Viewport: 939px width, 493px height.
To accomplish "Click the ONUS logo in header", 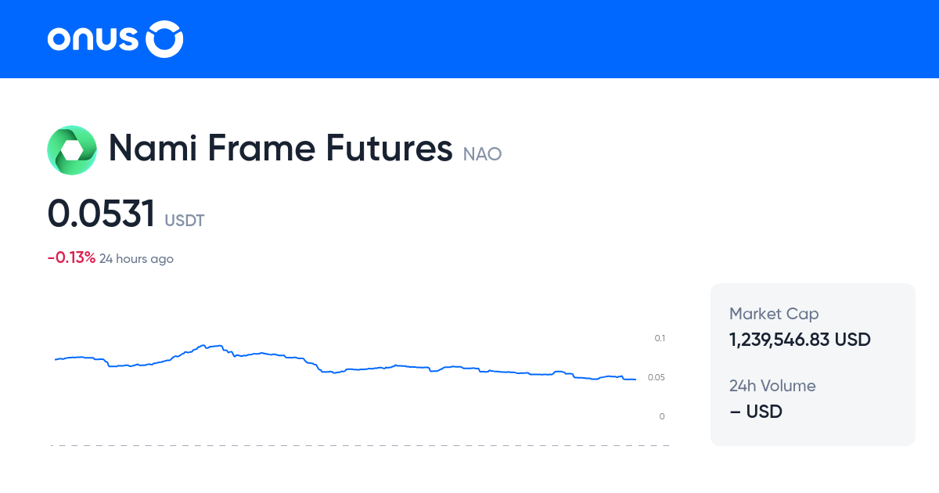I will pos(116,39).
